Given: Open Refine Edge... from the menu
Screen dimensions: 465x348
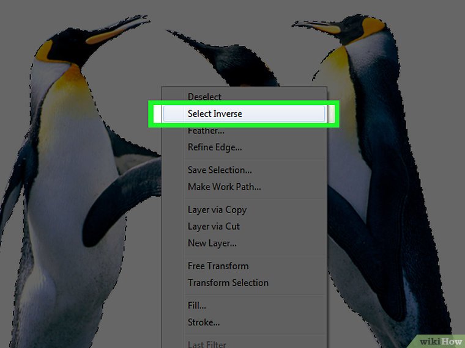Looking at the screenshot, I should pyautogui.click(x=214, y=147).
